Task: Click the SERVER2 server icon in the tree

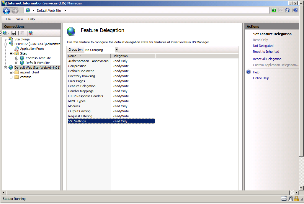Action: click(x=11, y=44)
